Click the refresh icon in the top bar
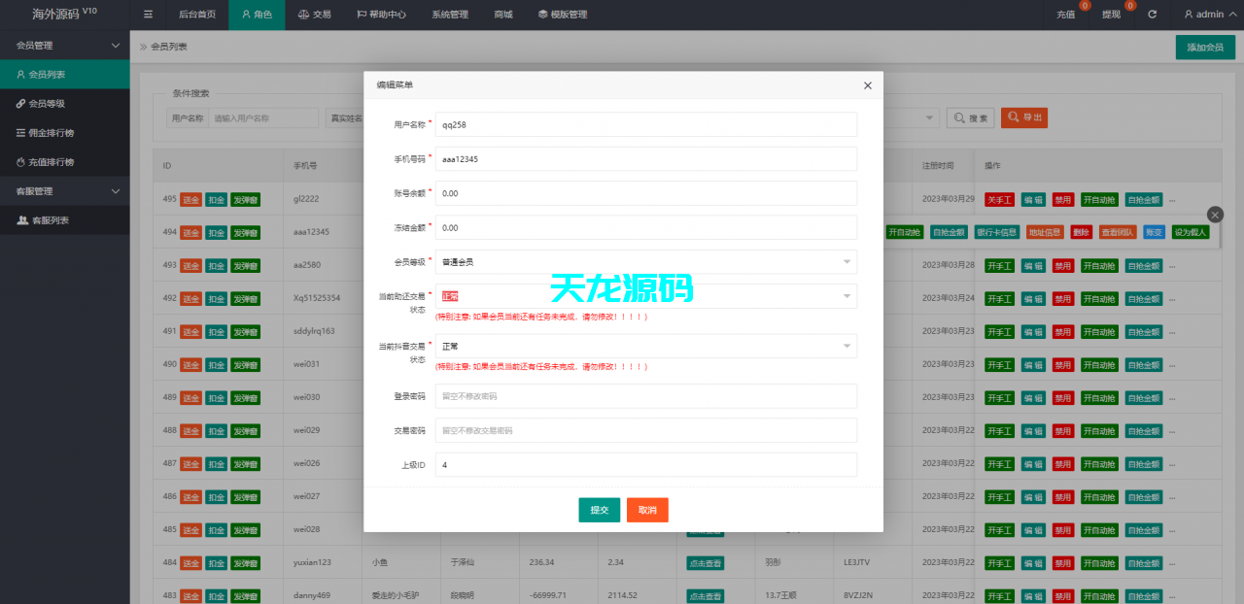 1153,14
